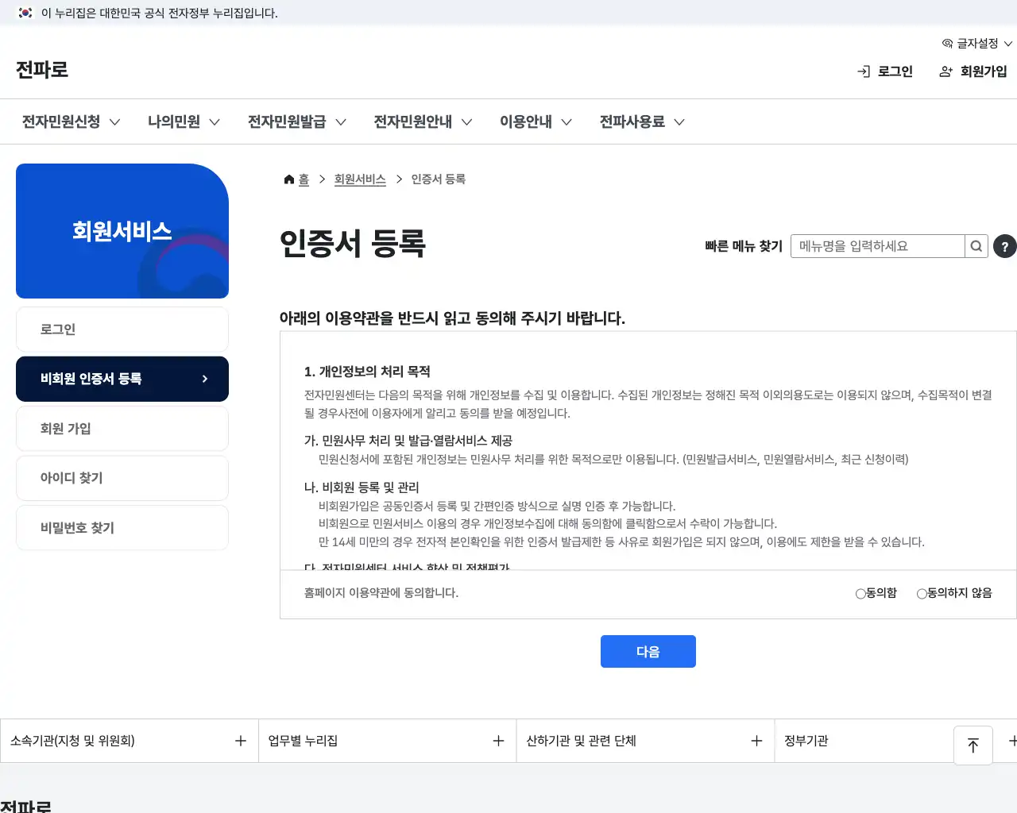Viewport: 1017px width, 813px height.
Task: Expand 소속기관(지청 및 위원회) with plus icon
Action: tap(241, 741)
